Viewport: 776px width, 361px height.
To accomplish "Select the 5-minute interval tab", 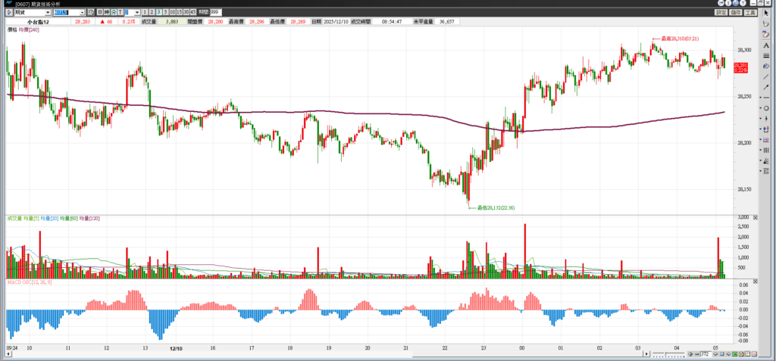I will click(165, 13).
